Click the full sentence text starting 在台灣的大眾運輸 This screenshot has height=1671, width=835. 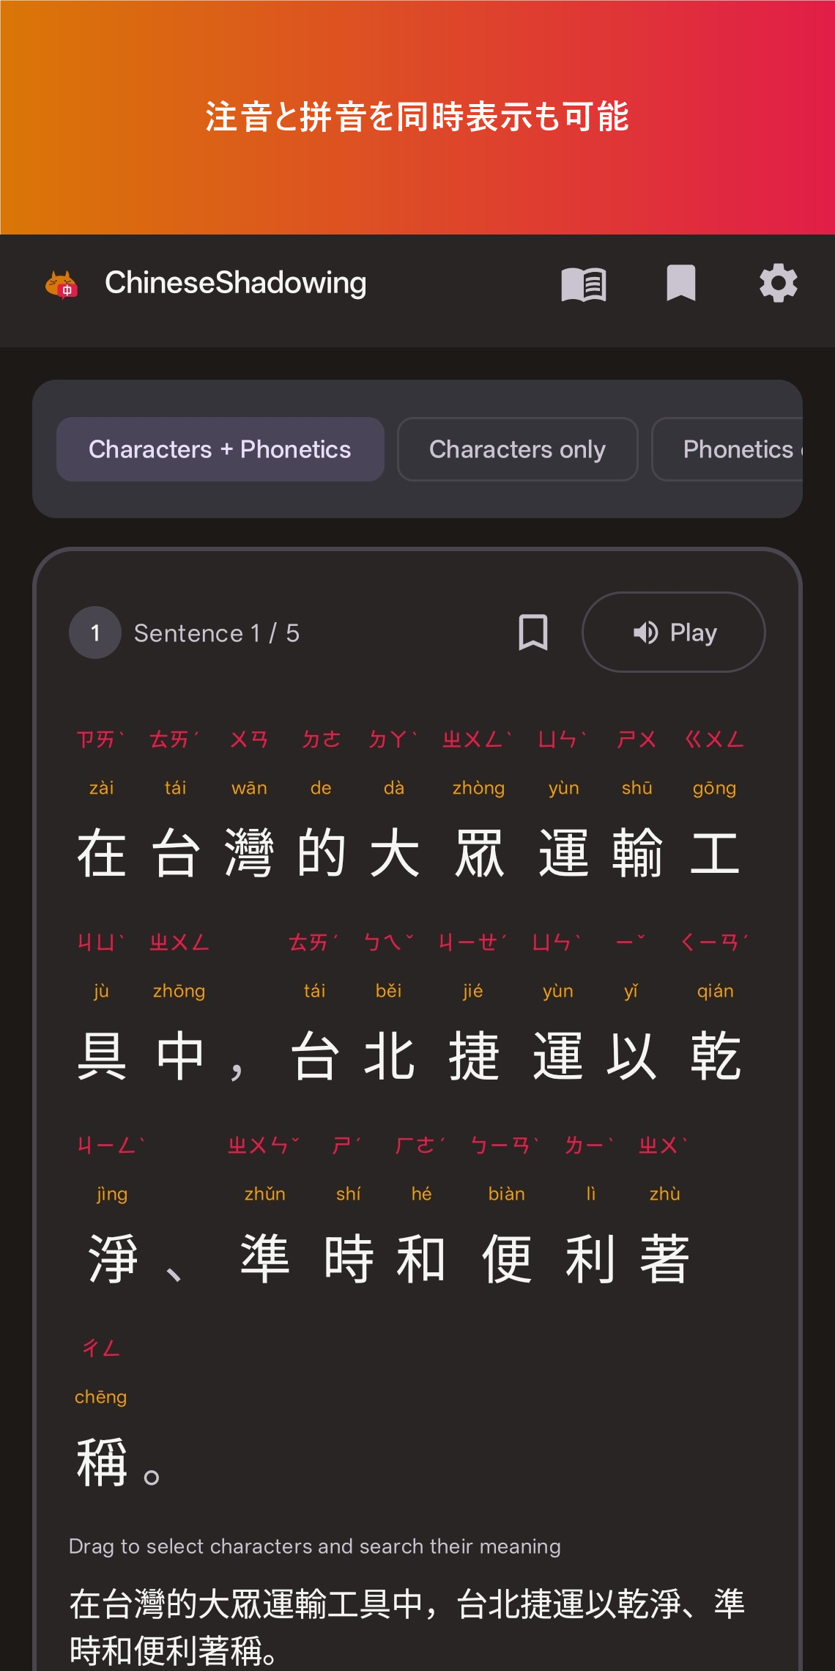407,1627
